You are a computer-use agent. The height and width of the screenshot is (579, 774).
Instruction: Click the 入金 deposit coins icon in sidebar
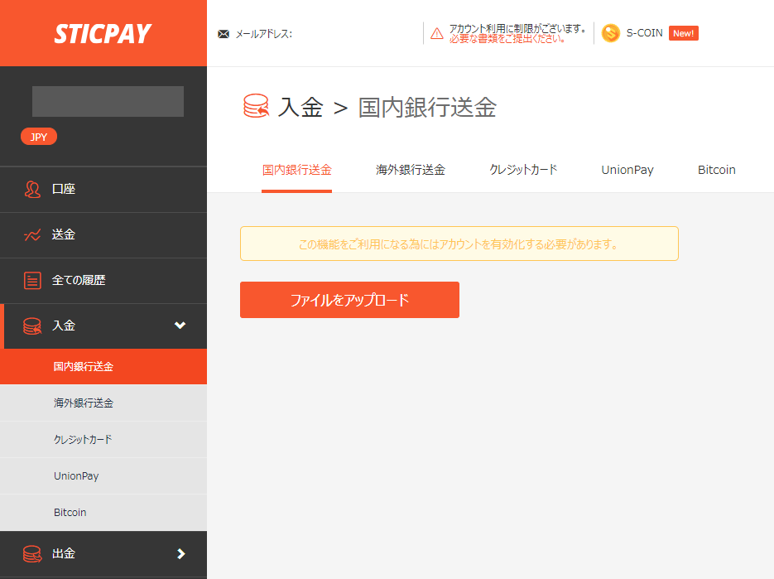pyautogui.click(x=32, y=326)
